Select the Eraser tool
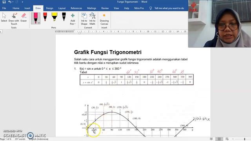This screenshot has width=251, height=141. click(x=24, y=18)
